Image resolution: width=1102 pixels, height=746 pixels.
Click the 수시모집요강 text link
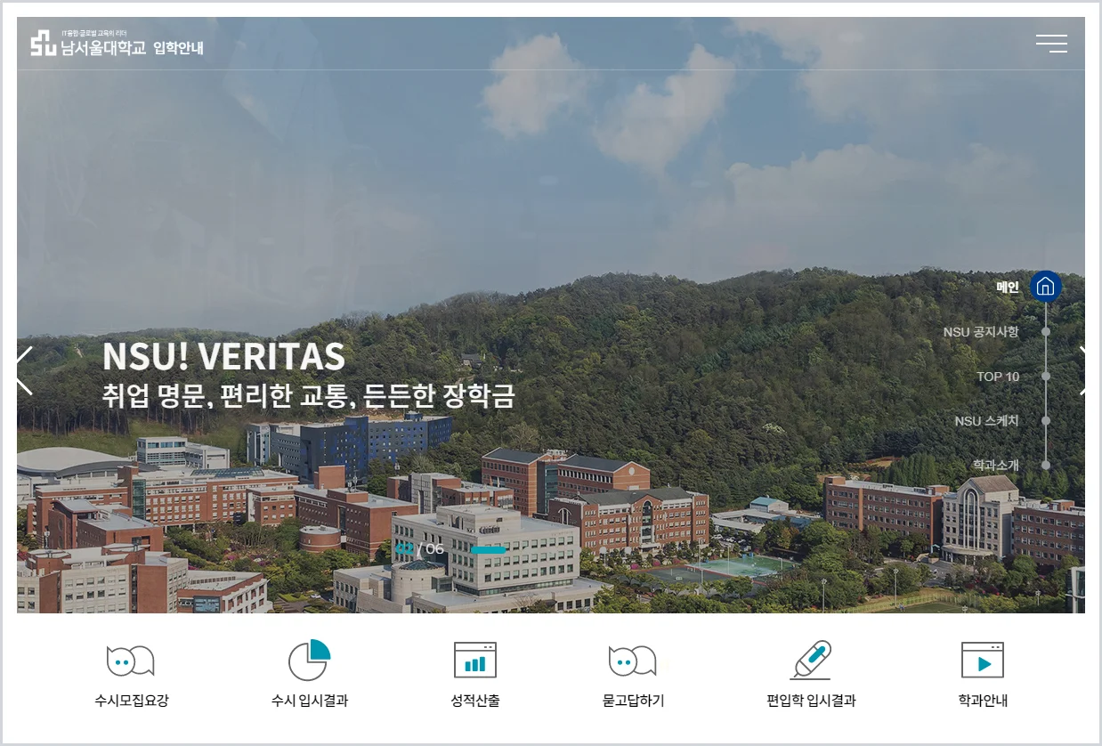click(x=131, y=701)
